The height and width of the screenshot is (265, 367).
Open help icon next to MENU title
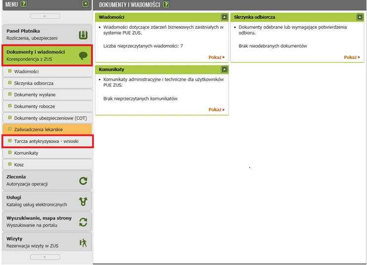click(24, 4)
